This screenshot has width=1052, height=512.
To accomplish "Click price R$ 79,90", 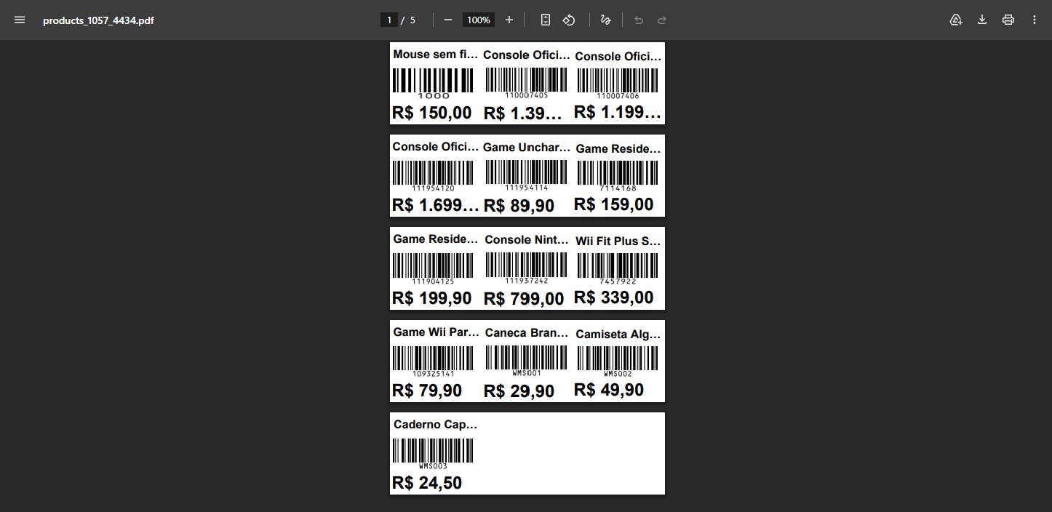I will (x=427, y=391).
